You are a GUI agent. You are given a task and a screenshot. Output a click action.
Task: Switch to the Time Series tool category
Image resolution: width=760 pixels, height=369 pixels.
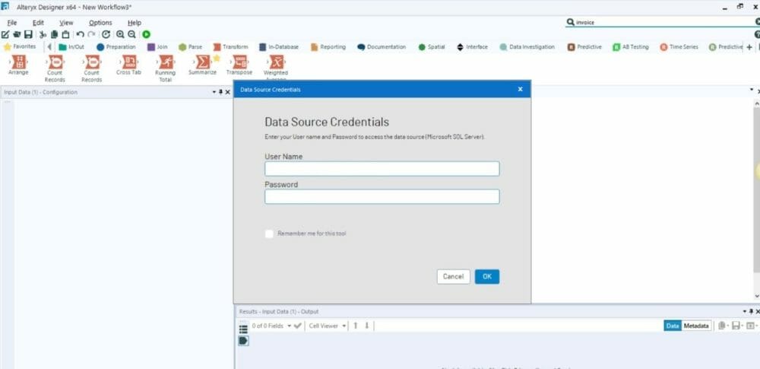pyautogui.click(x=679, y=47)
